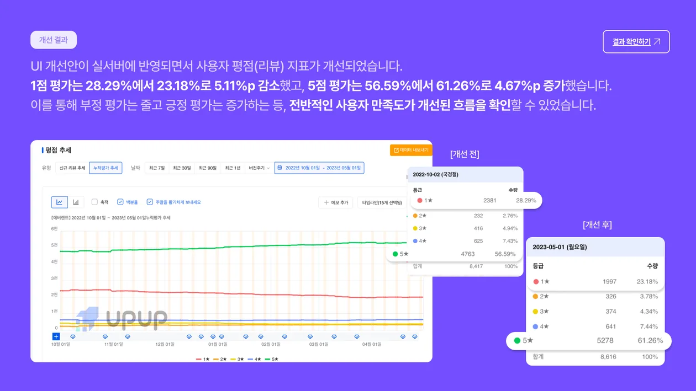Screen dimensions: 696x391
Task: Select the 신규 리뷰 추세 tab
Action: (x=72, y=168)
